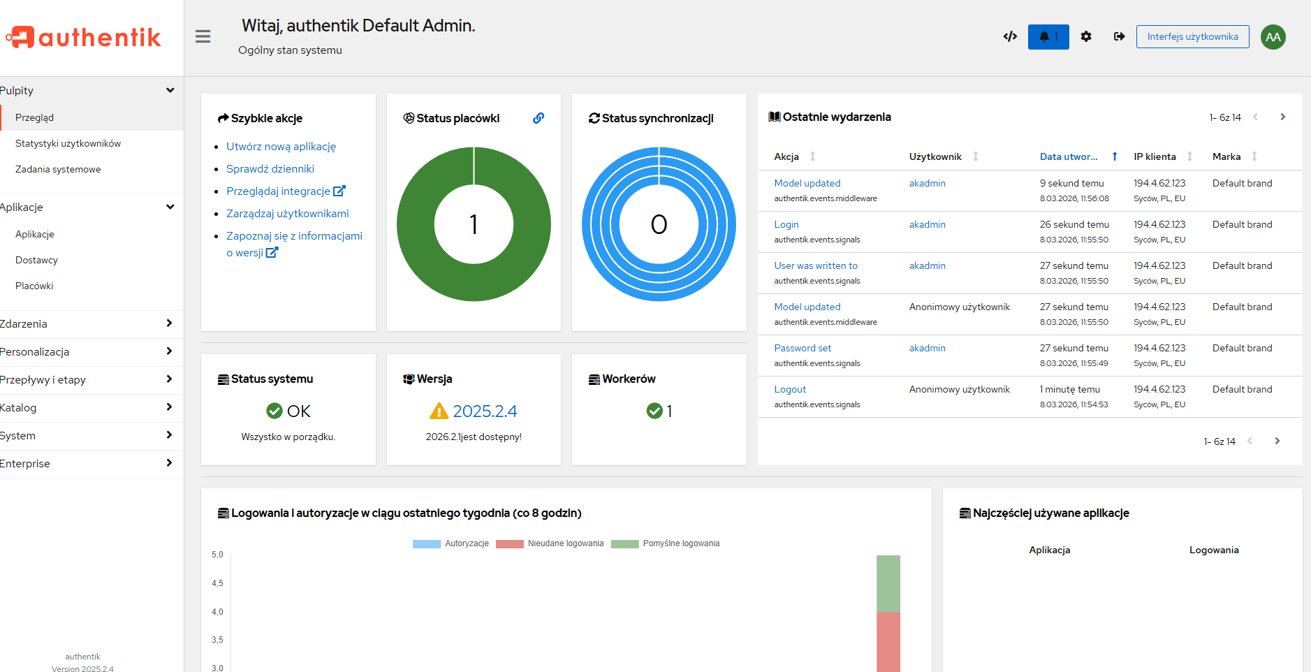Open settings via the gear icon
The height and width of the screenshot is (672, 1311).
click(x=1086, y=36)
